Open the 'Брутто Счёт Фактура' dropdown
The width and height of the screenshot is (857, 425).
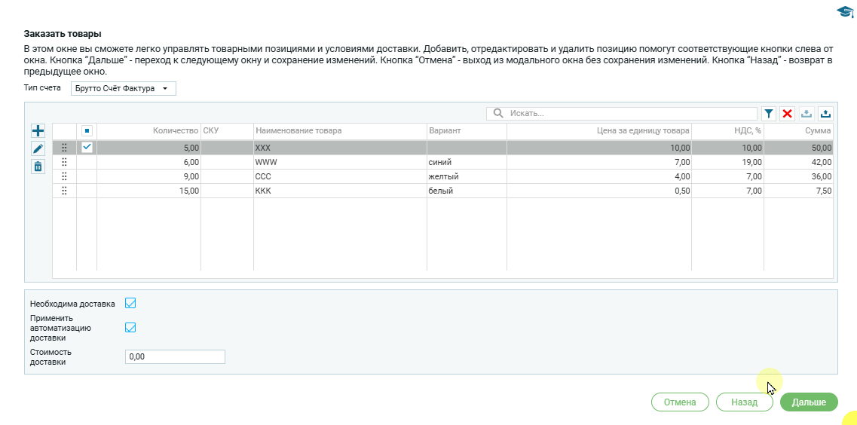[123, 89]
